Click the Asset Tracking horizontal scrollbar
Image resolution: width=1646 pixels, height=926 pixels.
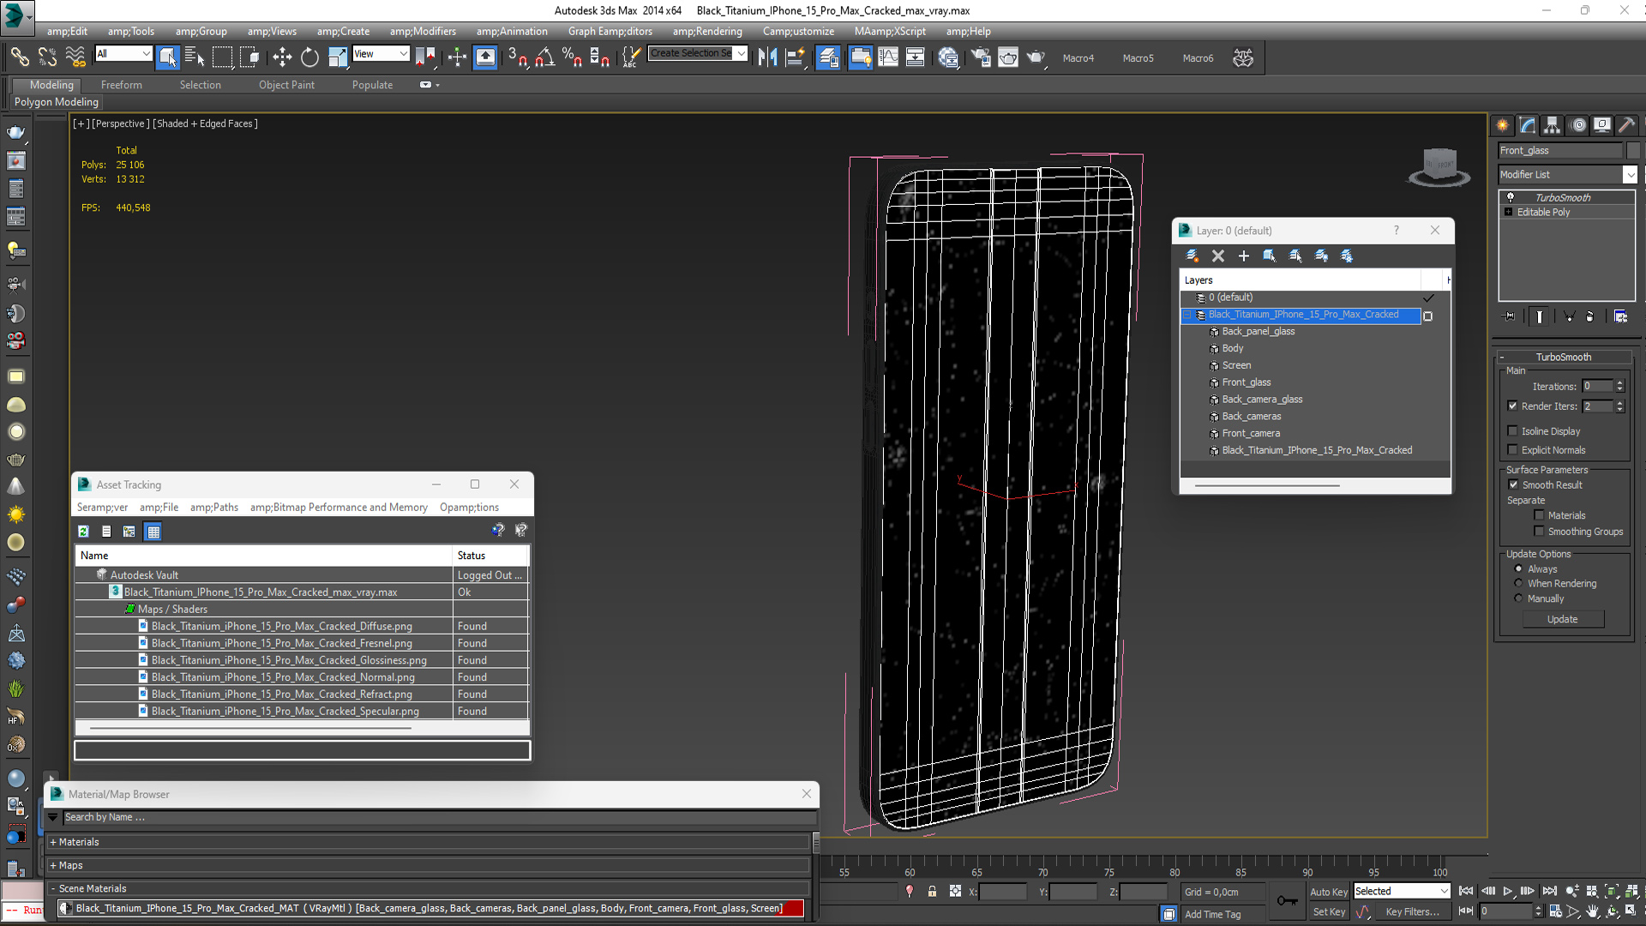point(250,728)
